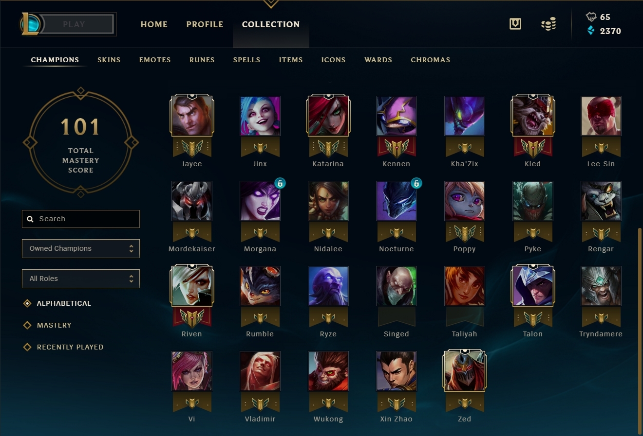The image size is (643, 436).
Task: Switch to the Skins tab
Action: point(109,60)
